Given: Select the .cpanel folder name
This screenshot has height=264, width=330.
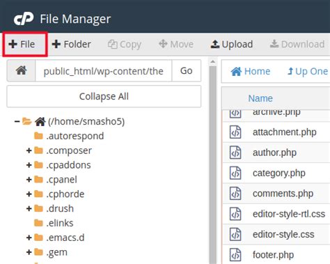Looking at the screenshot, I should (x=61, y=180).
